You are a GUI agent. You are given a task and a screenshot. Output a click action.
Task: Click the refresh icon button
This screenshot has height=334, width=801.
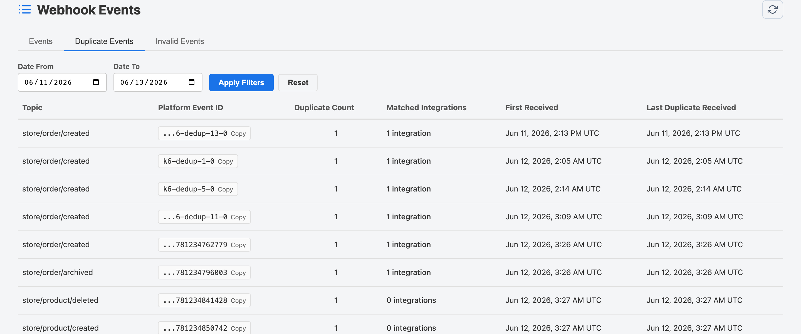click(x=772, y=10)
